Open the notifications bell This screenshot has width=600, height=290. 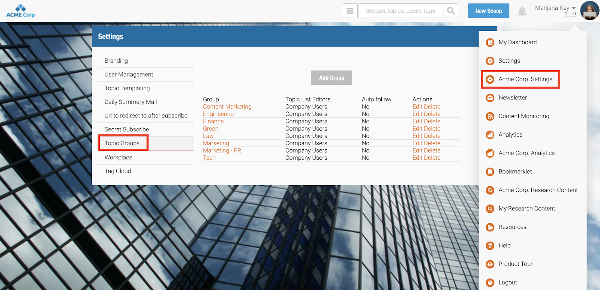tap(522, 11)
